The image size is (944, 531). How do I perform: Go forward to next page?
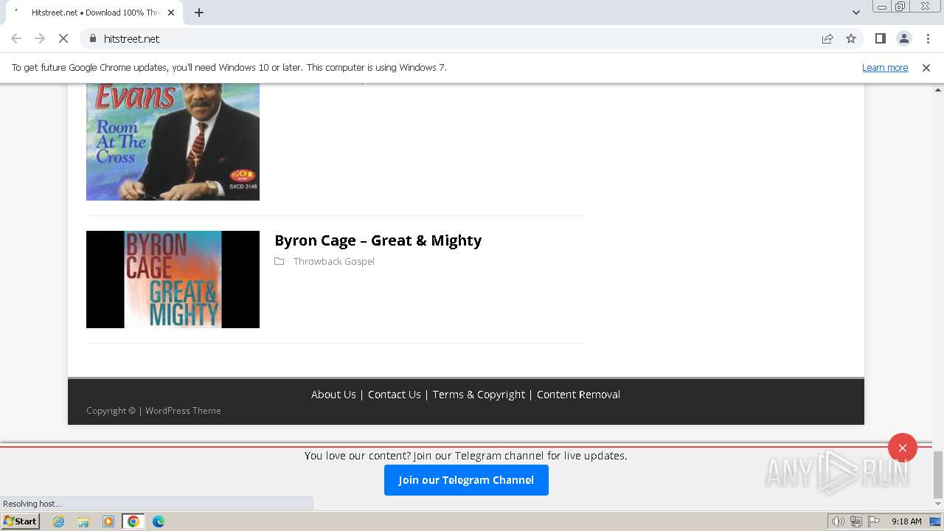40,38
